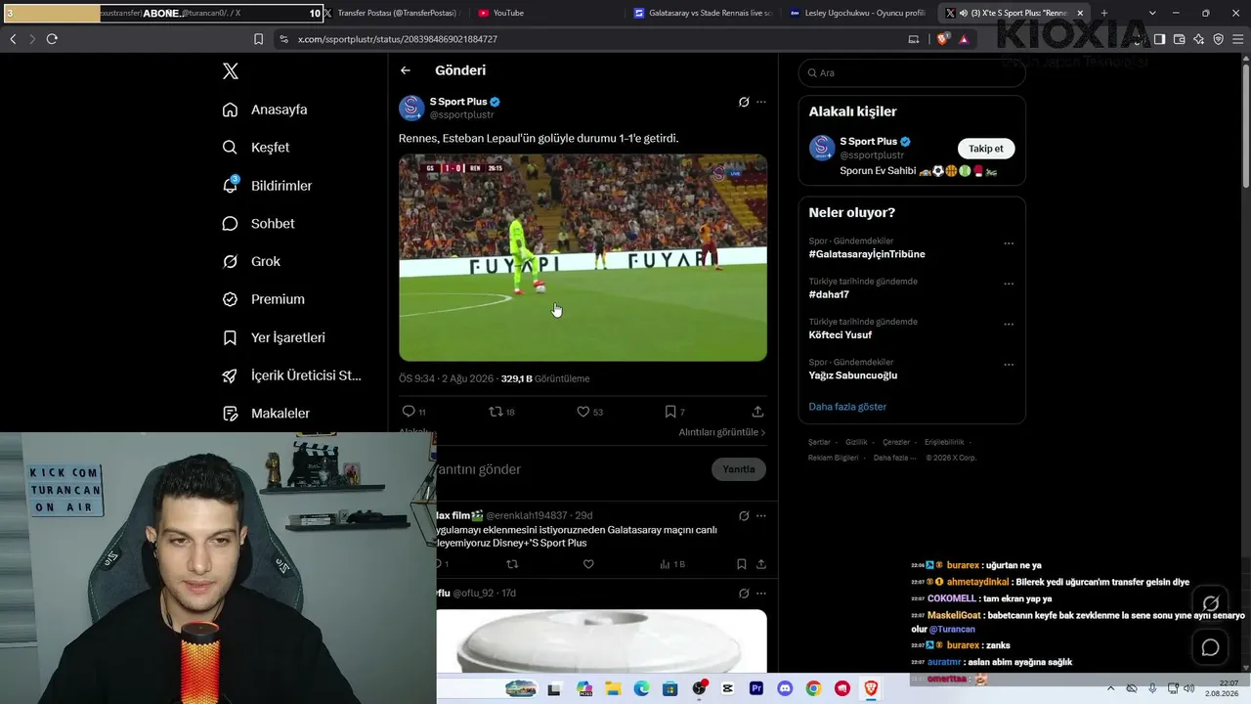
Task: Open Google Chrome on the taskbar
Action: [813, 689]
